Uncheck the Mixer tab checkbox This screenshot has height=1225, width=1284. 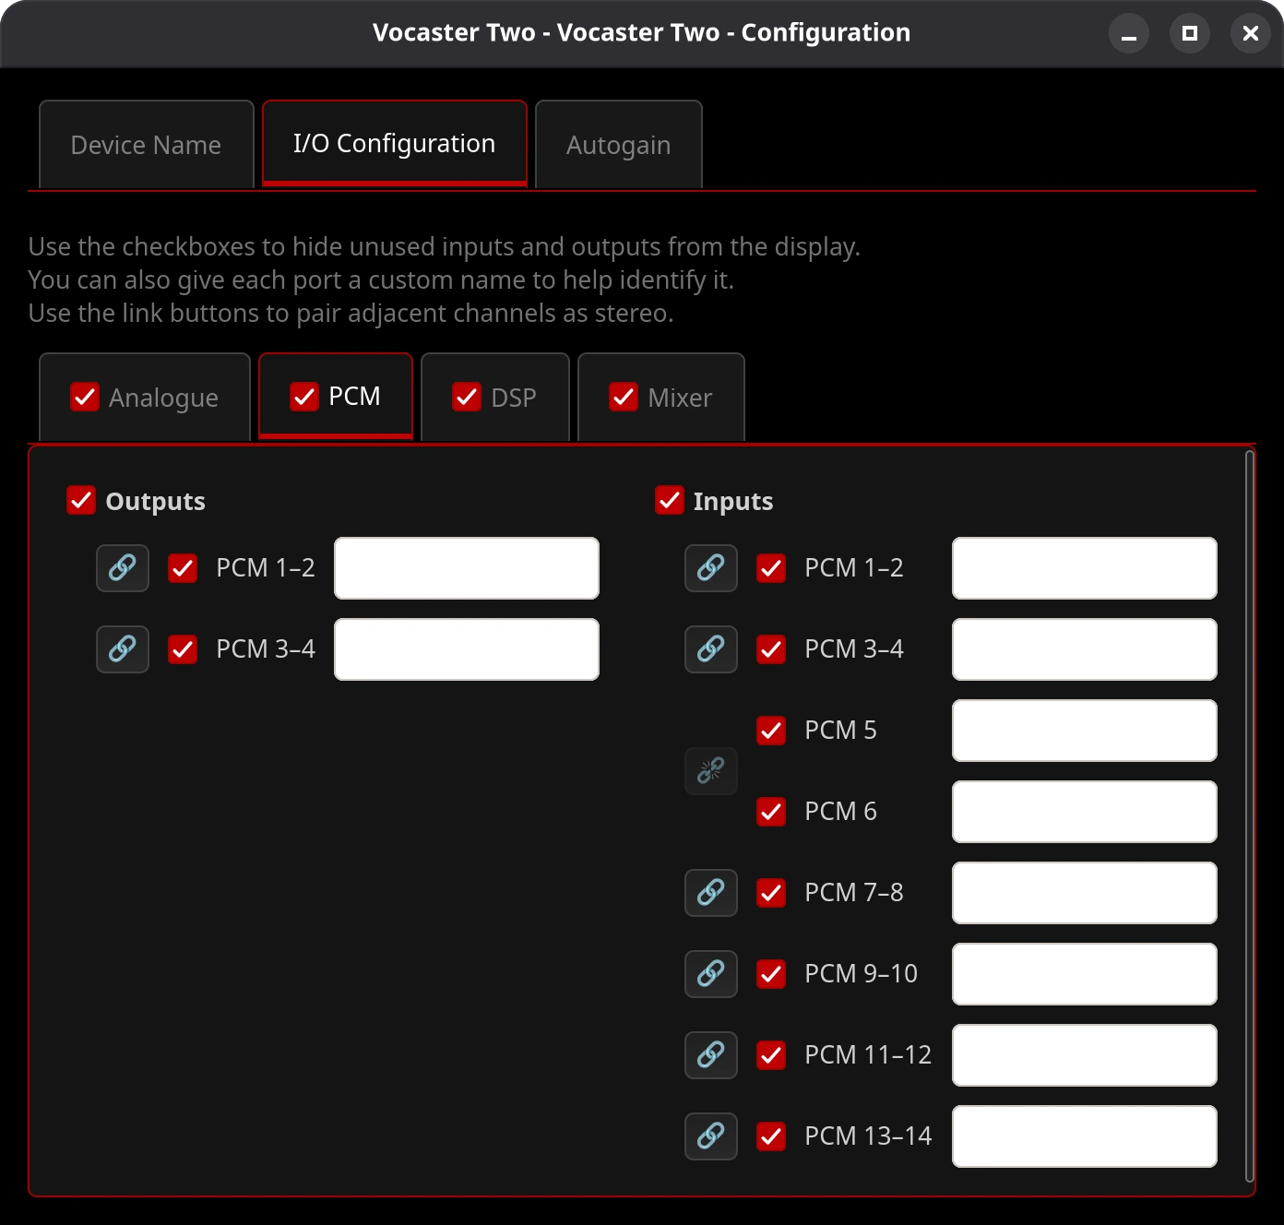[x=624, y=397]
